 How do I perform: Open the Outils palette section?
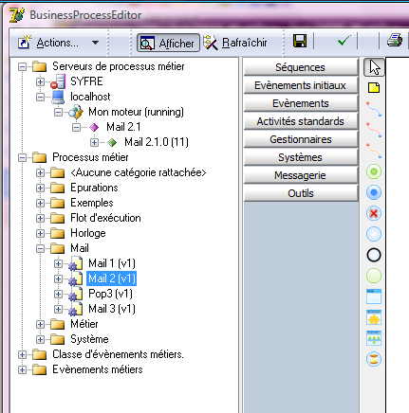(301, 193)
